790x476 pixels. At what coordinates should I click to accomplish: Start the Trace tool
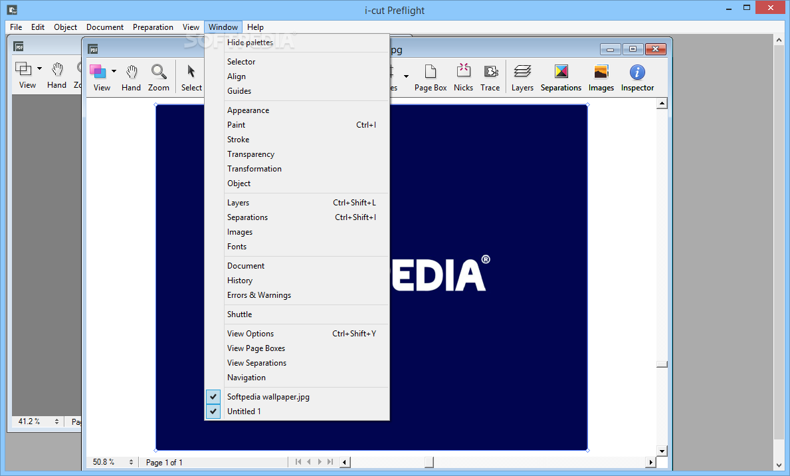(x=490, y=72)
